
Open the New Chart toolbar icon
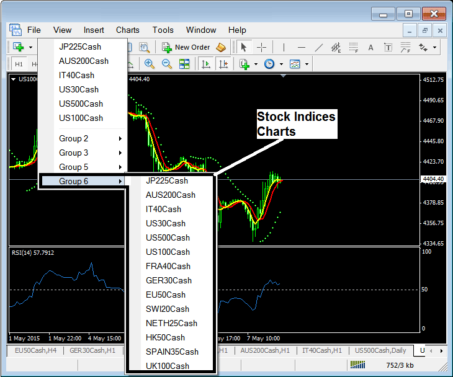tap(19, 47)
